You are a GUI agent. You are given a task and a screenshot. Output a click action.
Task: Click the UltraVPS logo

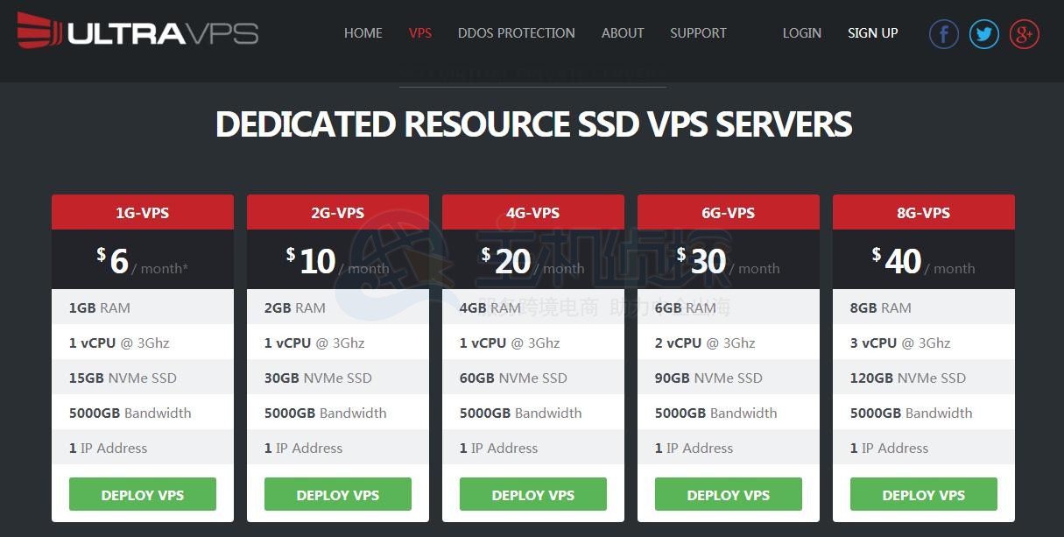(x=137, y=32)
